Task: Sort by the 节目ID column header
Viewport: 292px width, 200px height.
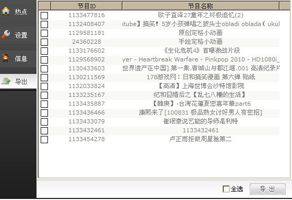Action: click(x=87, y=6)
